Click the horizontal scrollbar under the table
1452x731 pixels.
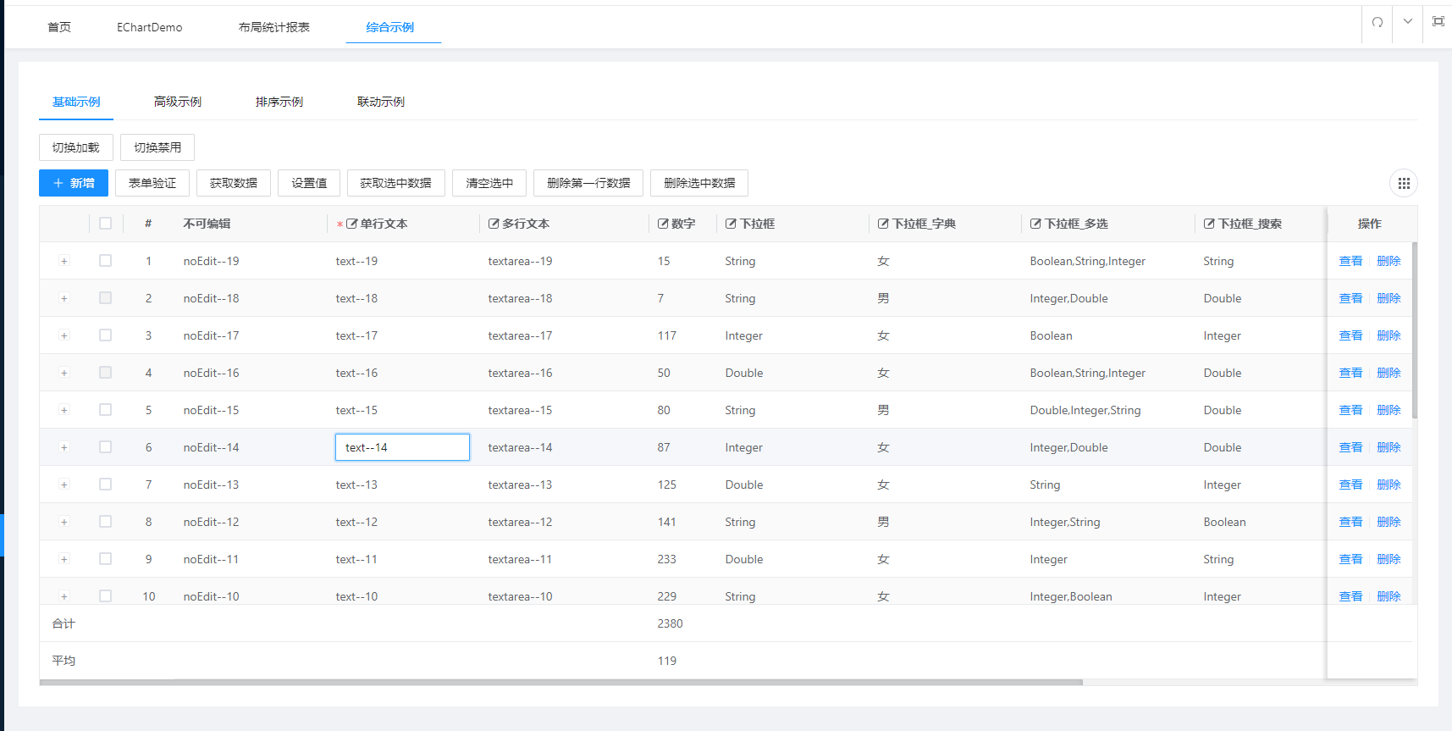click(x=560, y=682)
